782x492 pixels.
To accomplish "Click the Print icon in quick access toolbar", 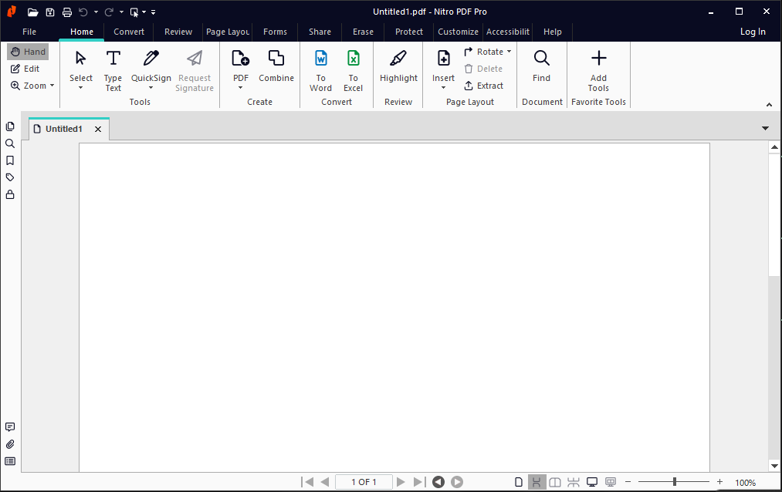I will tap(67, 12).
